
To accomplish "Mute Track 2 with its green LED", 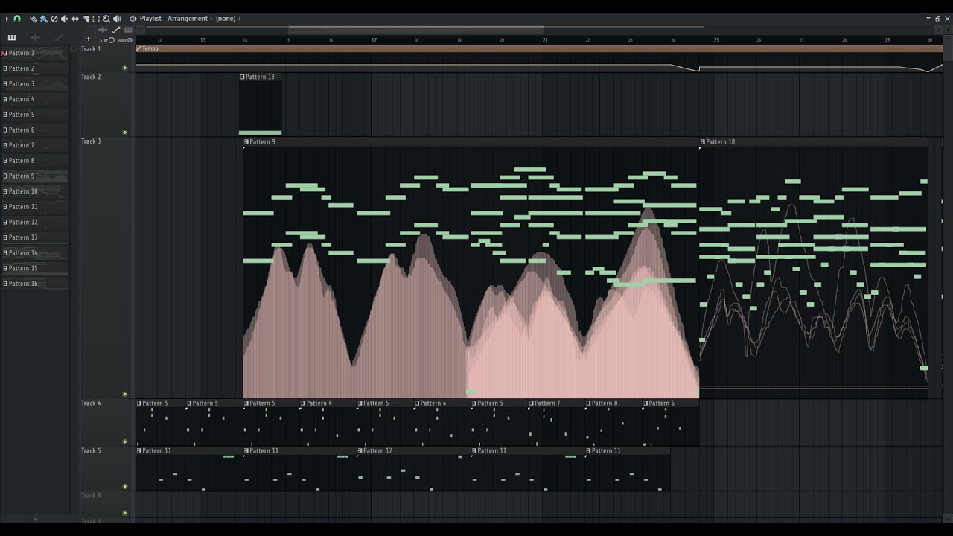I will click(124, 133).
